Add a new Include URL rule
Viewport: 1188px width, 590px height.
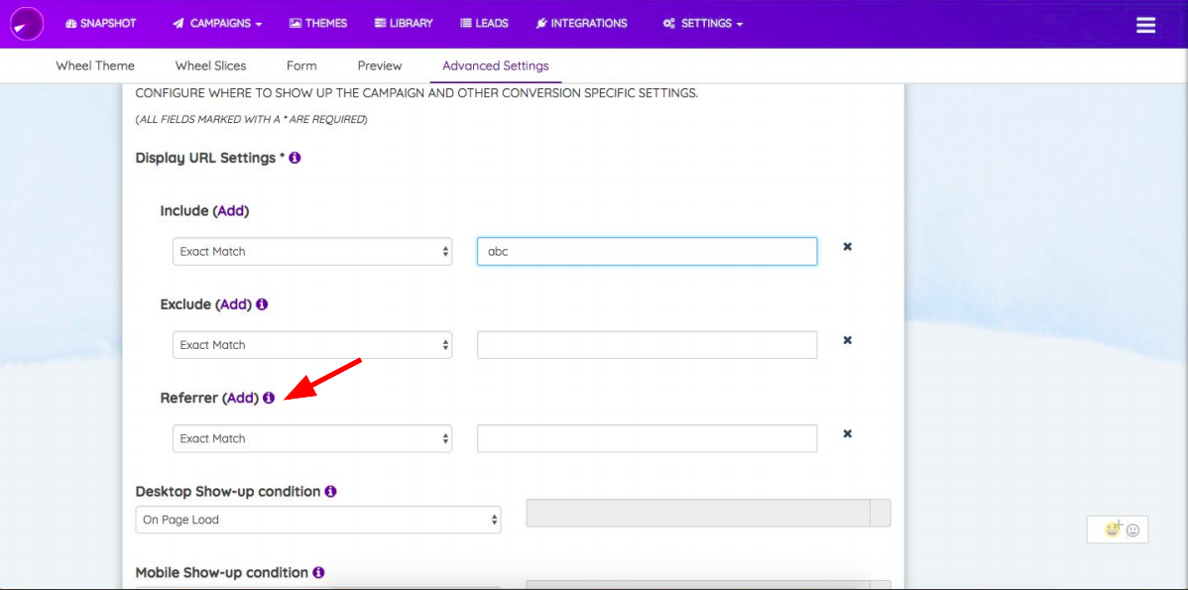[x=231, y=210]
